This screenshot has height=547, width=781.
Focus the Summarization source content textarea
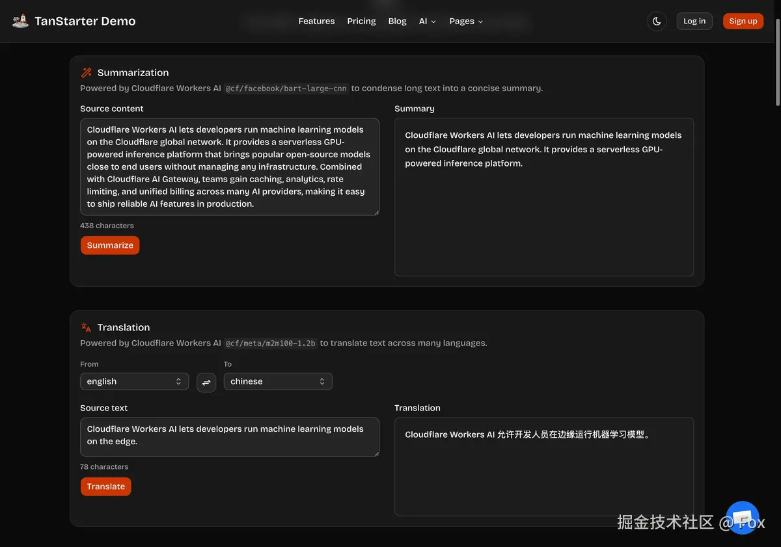click(x=230, y=167)
